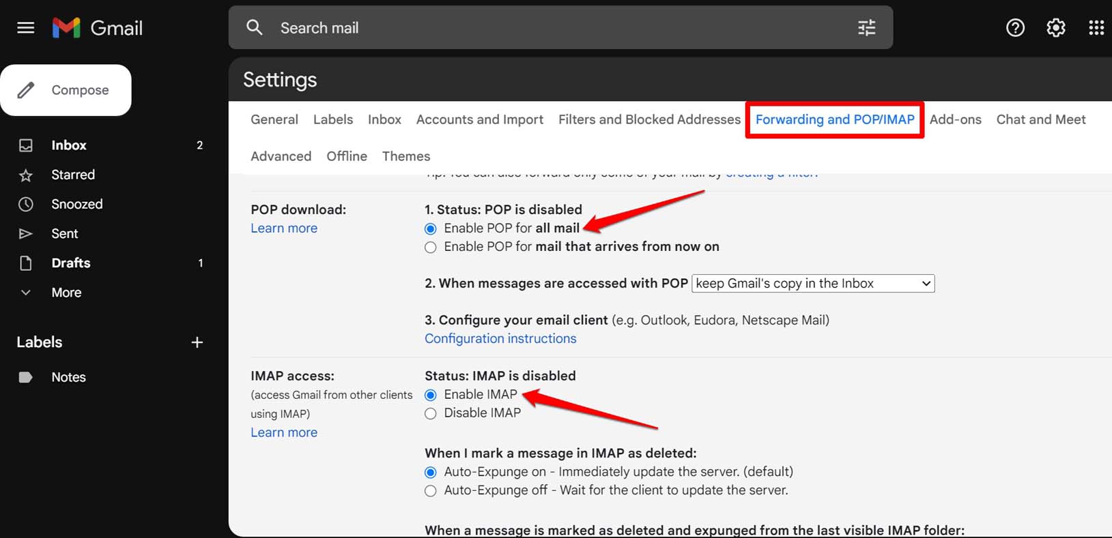The image size is (1112, 538).
Task: Open Chat and Meet tab
Action: coord(1041,119)
